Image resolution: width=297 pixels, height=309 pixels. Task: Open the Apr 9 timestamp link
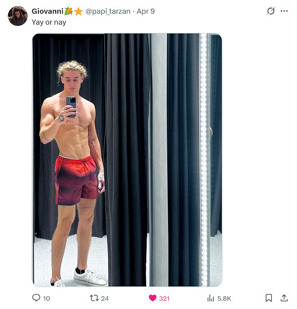[x=146, y=11]
